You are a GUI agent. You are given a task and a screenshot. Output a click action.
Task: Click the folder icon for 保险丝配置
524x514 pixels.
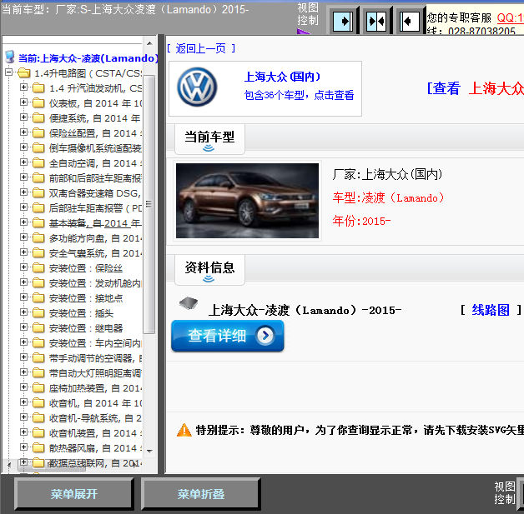pyautogui.click(x=38, y=133)
